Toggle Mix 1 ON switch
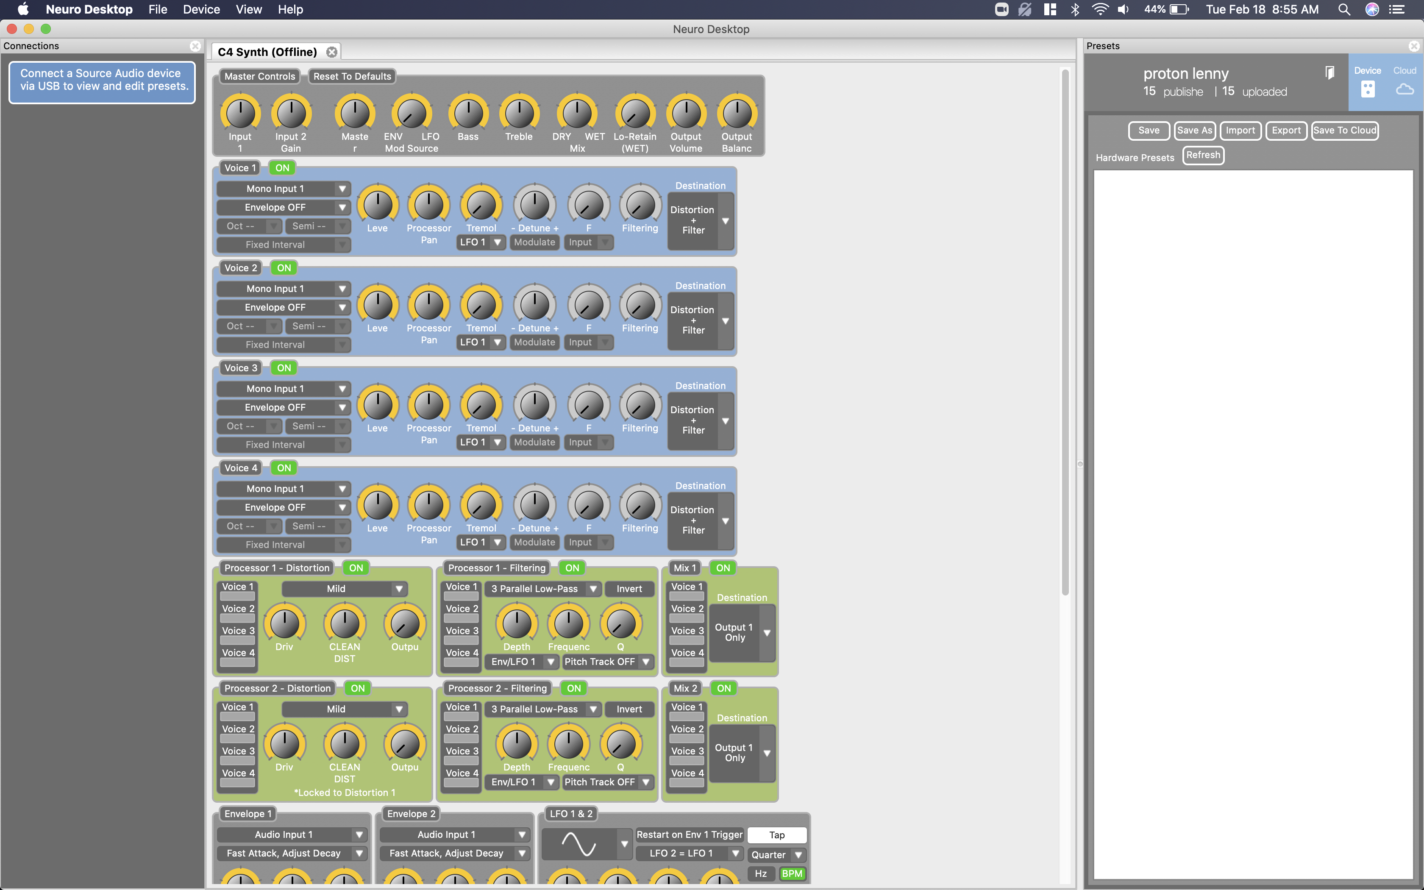 click(x=723, y=568)
